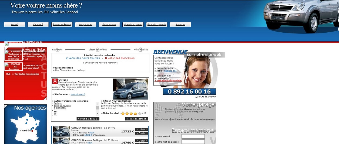This screenshot has height=144, width=339.
Task: Open the Accueil menu item
Action: (15, 25)
